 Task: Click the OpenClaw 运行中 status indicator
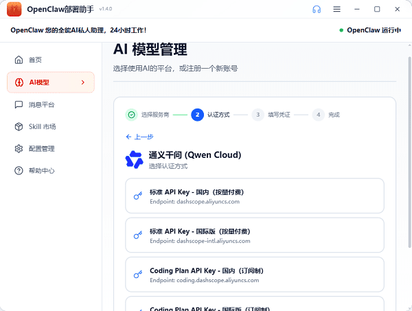click(370, 30)
